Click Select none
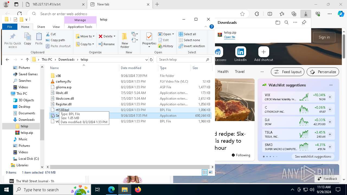Image resolution: width=347 pixels, height=195 pixels. click(x=189, y=40)
